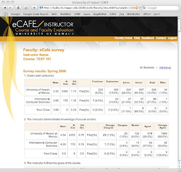Reload the page with the refresh icon
Image resolution: width=181 pixels, height=172 pixels.
[19, 8]
